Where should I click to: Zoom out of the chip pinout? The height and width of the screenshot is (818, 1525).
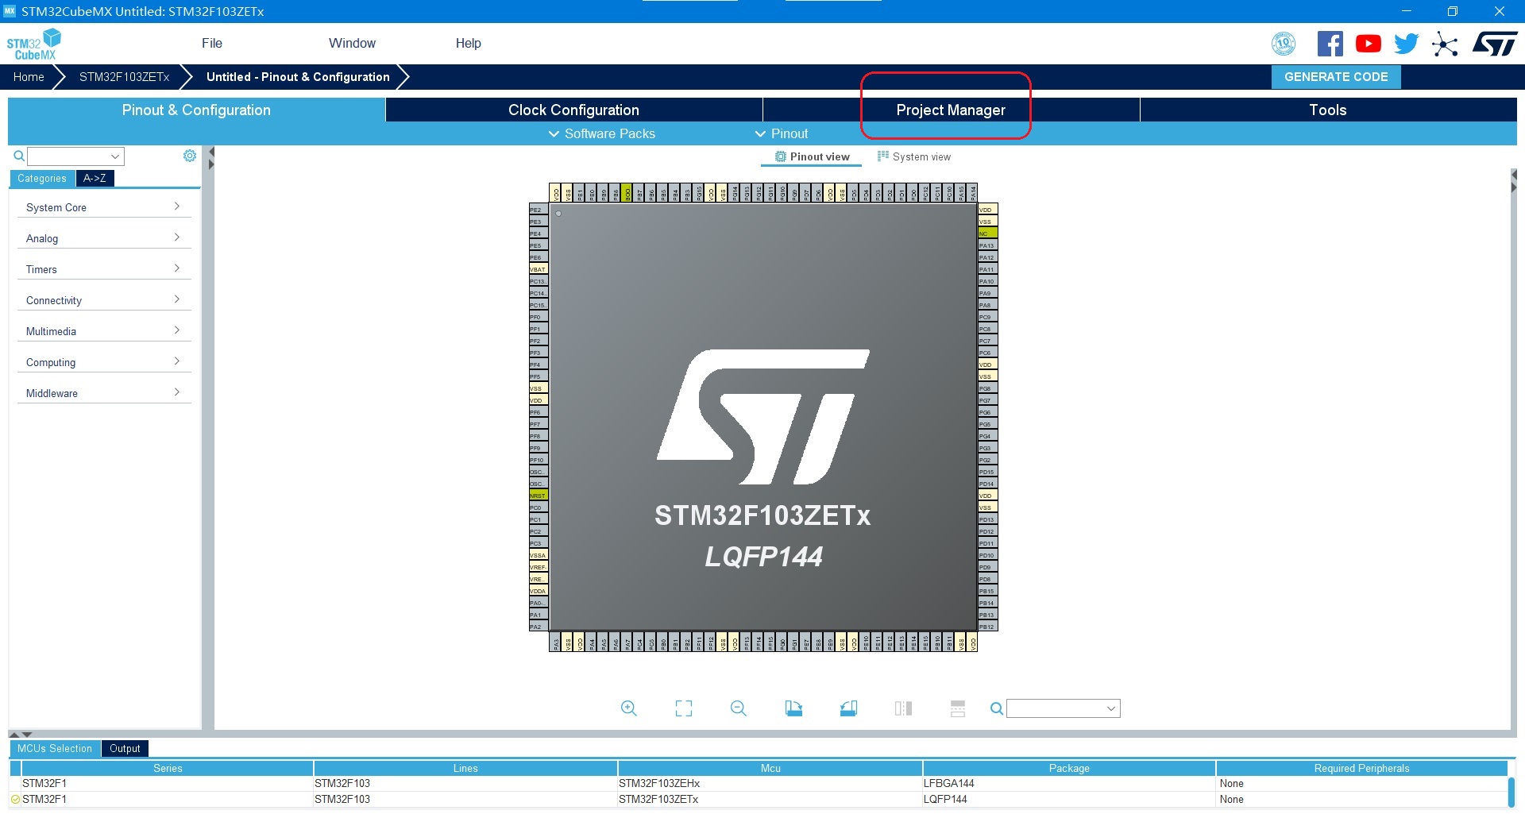[x=739, y=708]
